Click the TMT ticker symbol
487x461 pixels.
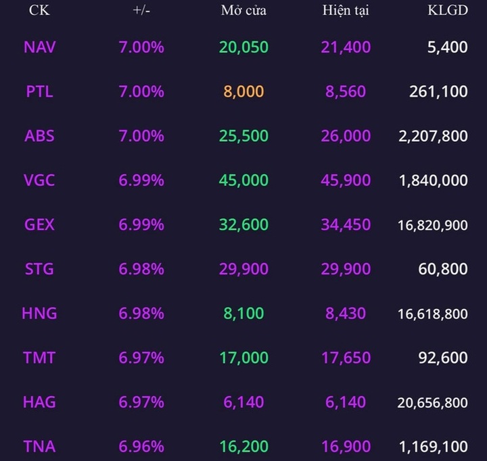(x=39, y=358)
